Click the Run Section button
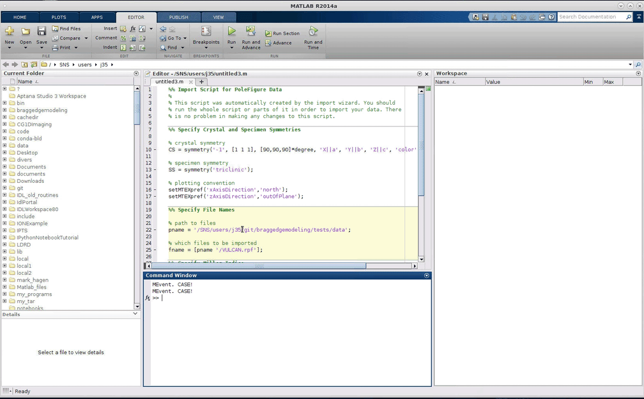Image resolution: width=644 pixels, height=399 pixels. click(282, 33)
